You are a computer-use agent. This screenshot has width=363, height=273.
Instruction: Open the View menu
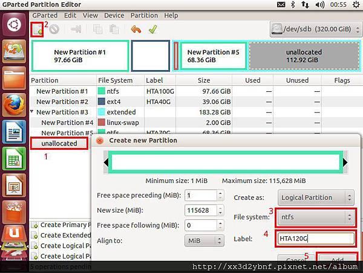[90, 15]
